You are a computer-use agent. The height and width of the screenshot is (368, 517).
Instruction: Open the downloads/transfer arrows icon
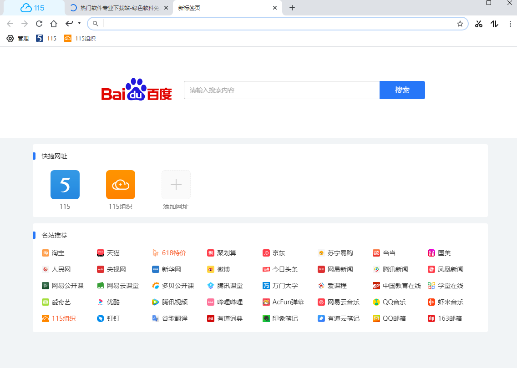495,24
